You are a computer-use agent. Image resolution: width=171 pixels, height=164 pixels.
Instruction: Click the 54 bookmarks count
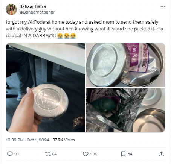130,154
